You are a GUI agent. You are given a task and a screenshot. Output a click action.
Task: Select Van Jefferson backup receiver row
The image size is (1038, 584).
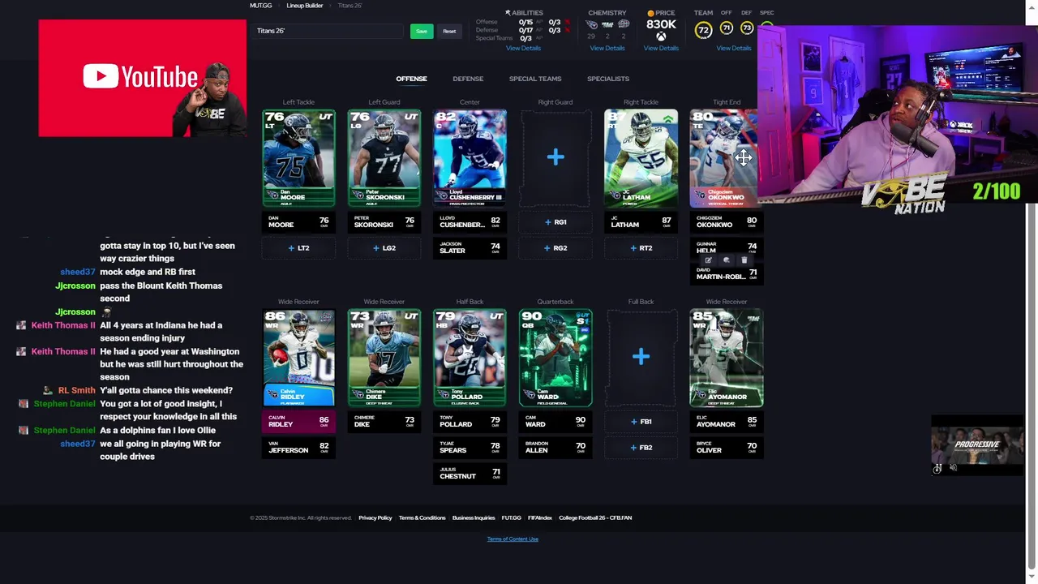[298, 447]
